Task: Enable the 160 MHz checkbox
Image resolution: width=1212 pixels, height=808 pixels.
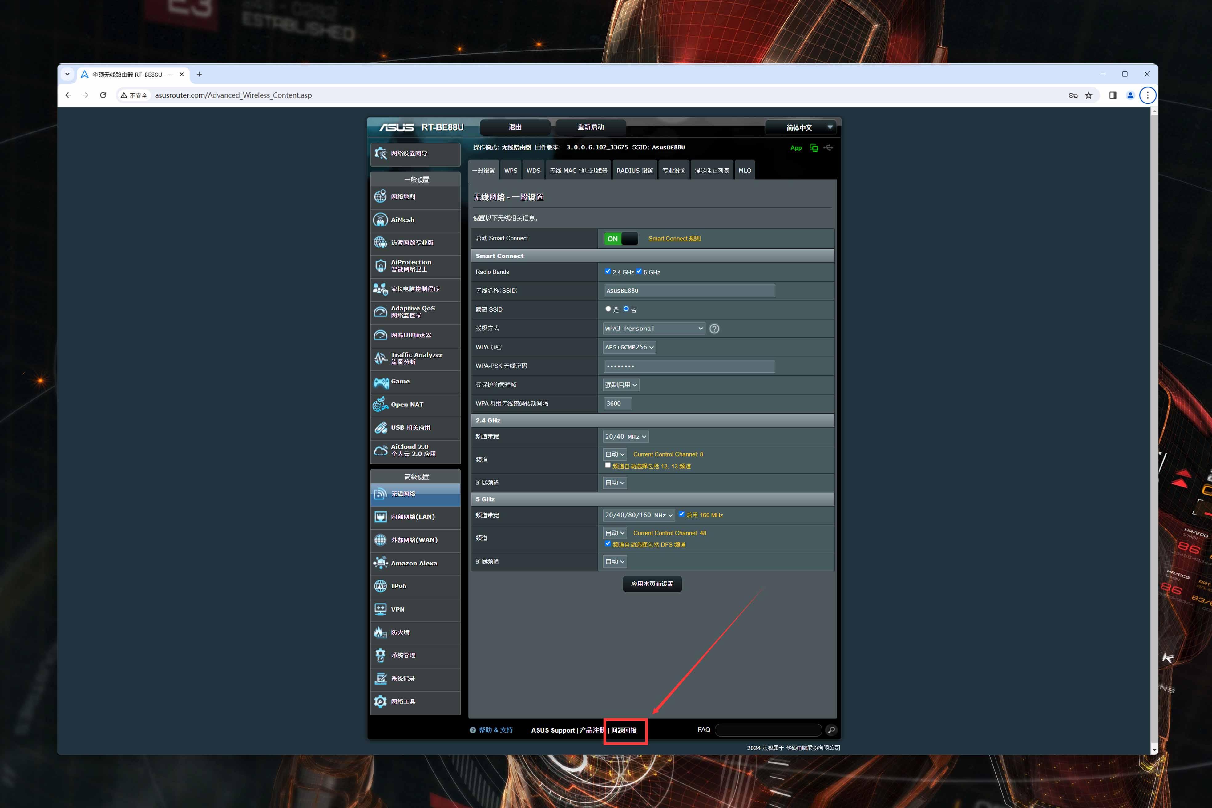Action: click(x=681, y=514)
